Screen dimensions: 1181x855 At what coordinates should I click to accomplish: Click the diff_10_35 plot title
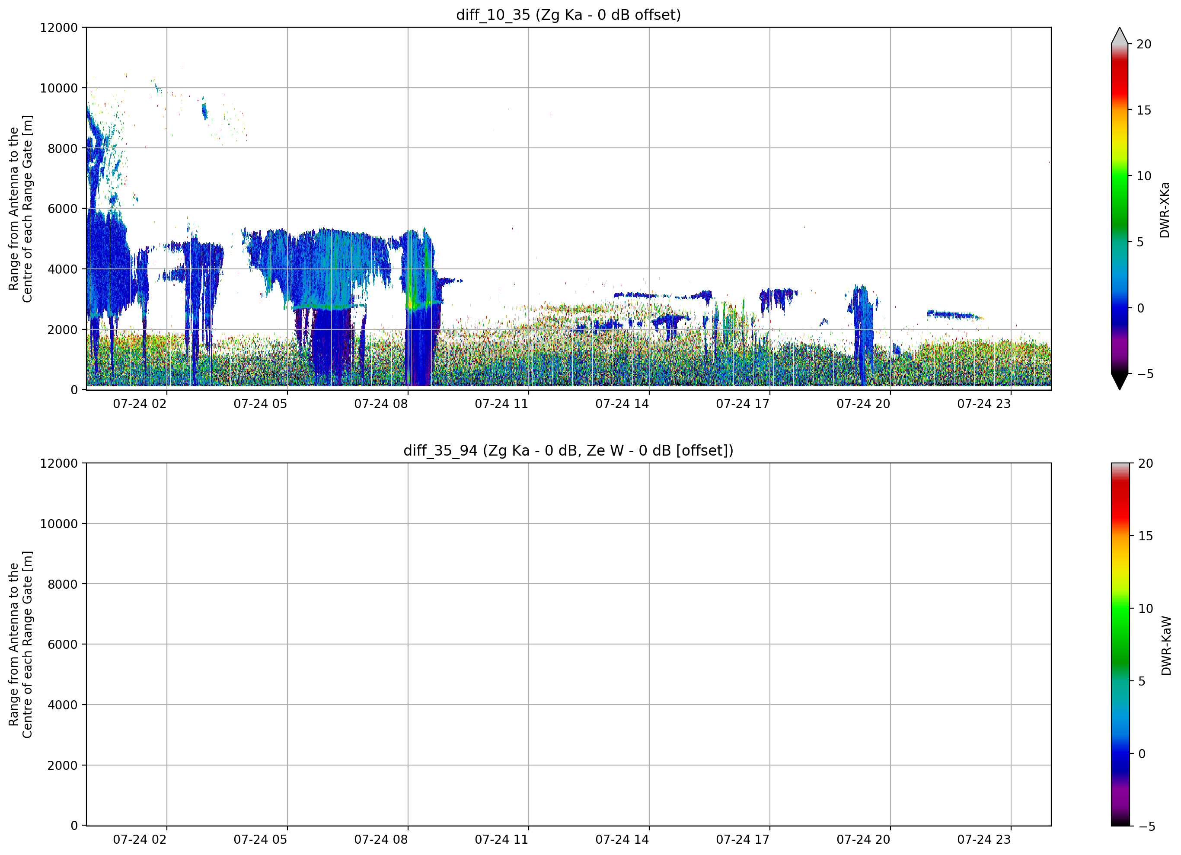click(568, 15)
